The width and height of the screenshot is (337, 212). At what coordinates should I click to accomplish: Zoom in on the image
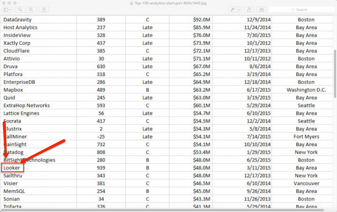(31, 10)
